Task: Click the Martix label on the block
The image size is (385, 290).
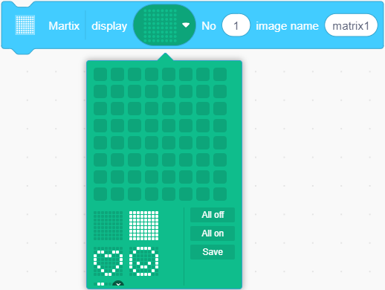Action: (x=64, y=26)
